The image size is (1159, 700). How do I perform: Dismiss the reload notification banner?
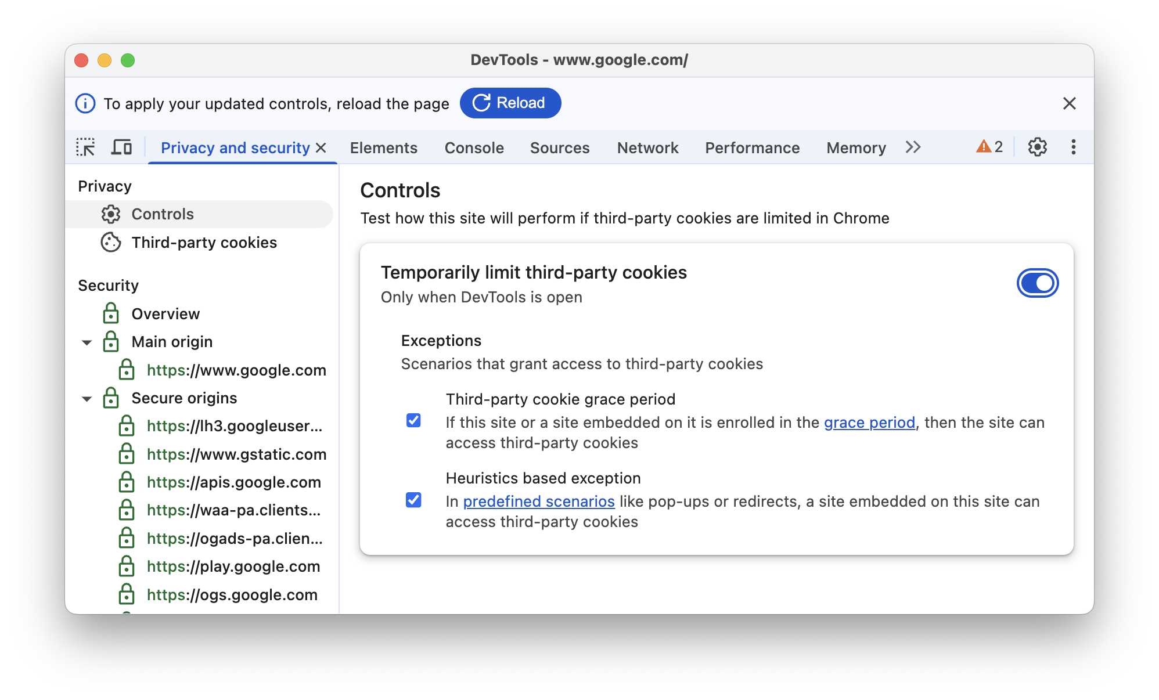1070,103
